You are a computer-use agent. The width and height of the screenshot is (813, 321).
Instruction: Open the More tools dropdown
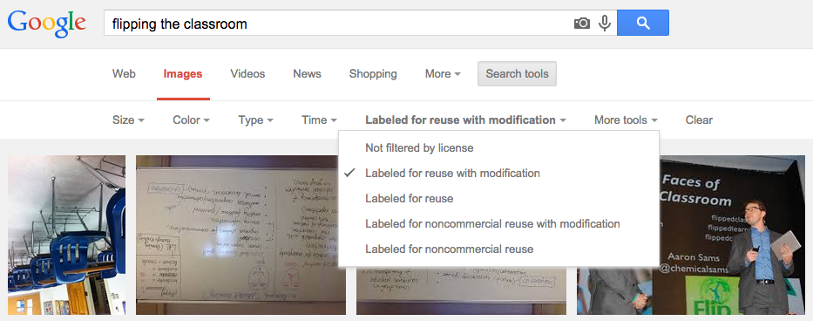click(626, 120)
